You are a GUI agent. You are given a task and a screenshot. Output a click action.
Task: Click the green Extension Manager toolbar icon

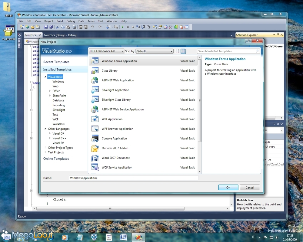pyautogui.click(x=176, y=27)
